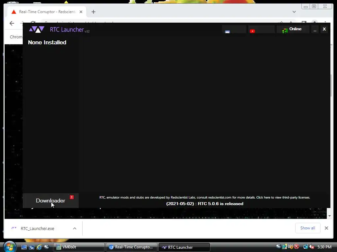Viewport: 337px width, 252px height.
Task: Switch to the VM0b0t taskbar window
Action: [x=79, y=247]
